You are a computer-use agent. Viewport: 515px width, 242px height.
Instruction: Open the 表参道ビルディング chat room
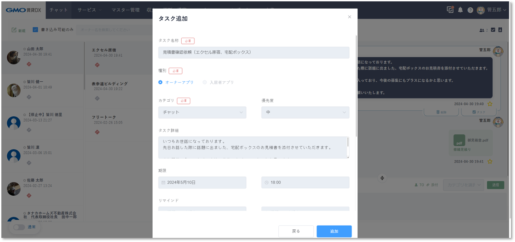119,91
